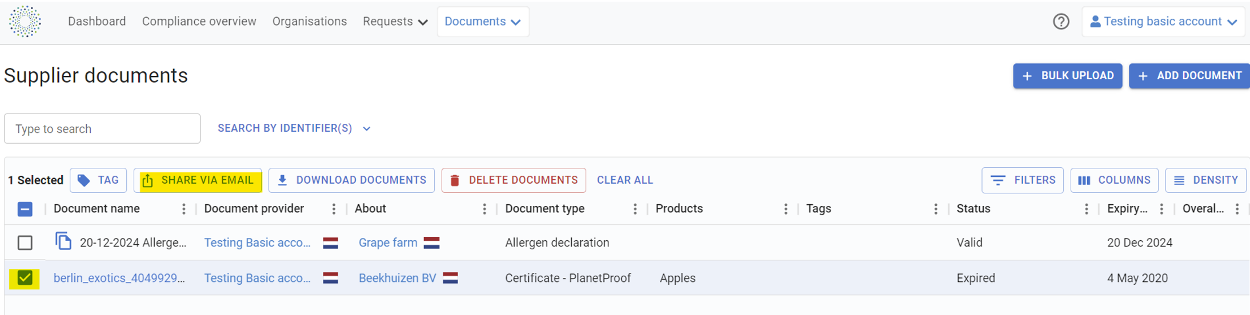The width and height of the screenshot is (1250, 315).
Task: Click the help question mark icon
Action: tap(1061, 22)
